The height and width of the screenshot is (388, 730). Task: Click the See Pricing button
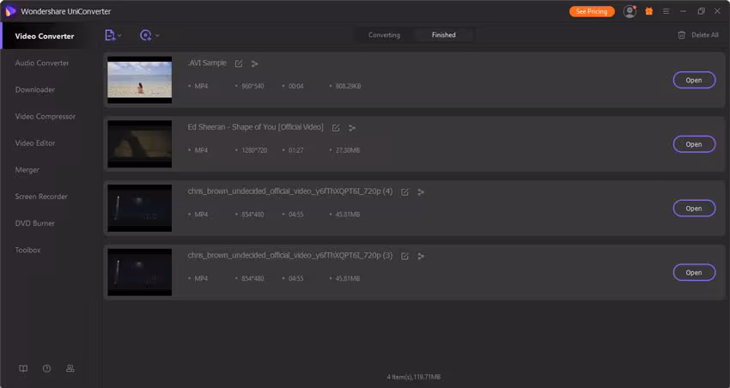click(592, 11)
